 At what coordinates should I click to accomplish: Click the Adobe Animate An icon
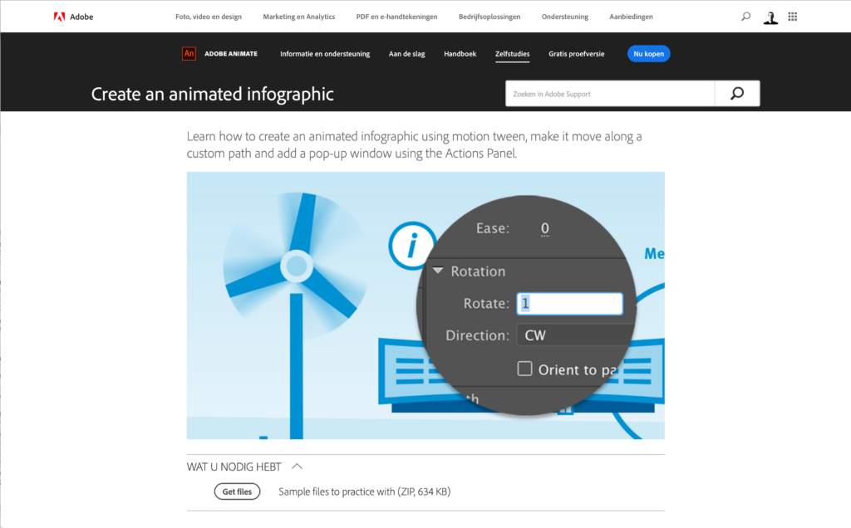pyautogui.click(x=189, y=54)
